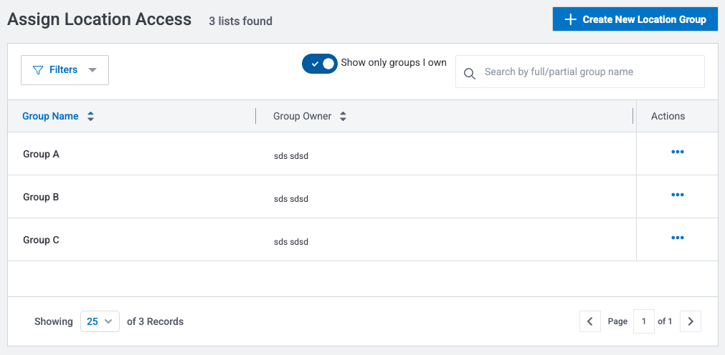Go to the next page arrow

[690, 321]
